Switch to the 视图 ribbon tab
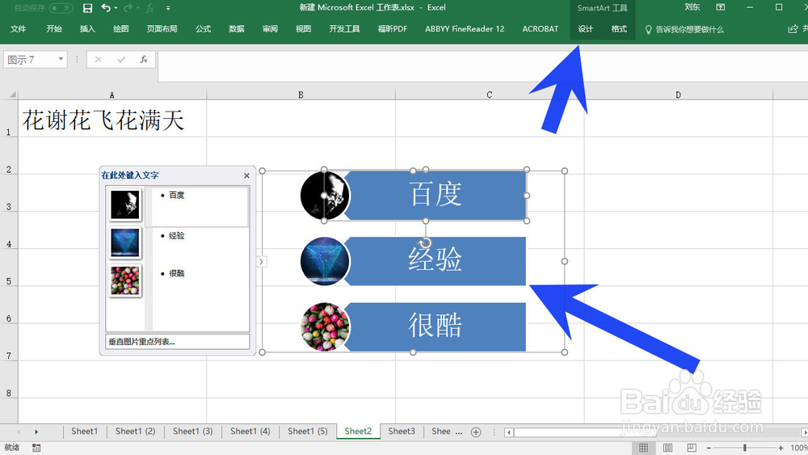Viewport: 808px width, 455px height. coord(304,29)
